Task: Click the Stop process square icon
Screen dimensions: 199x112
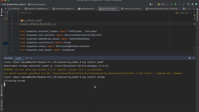Action: coord(183,4)
